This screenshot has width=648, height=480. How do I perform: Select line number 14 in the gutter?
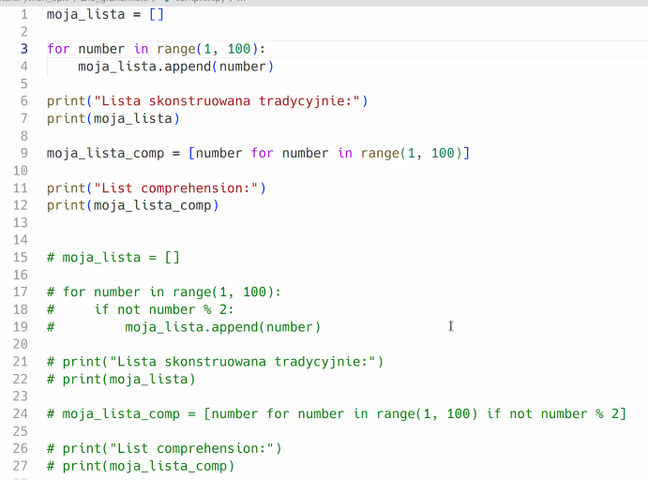click(x=21, y=240)
